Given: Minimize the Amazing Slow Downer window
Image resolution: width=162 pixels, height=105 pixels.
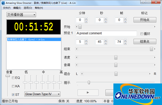Looking at the screenshot, I should pyautogui.click(x=143, y=2).
